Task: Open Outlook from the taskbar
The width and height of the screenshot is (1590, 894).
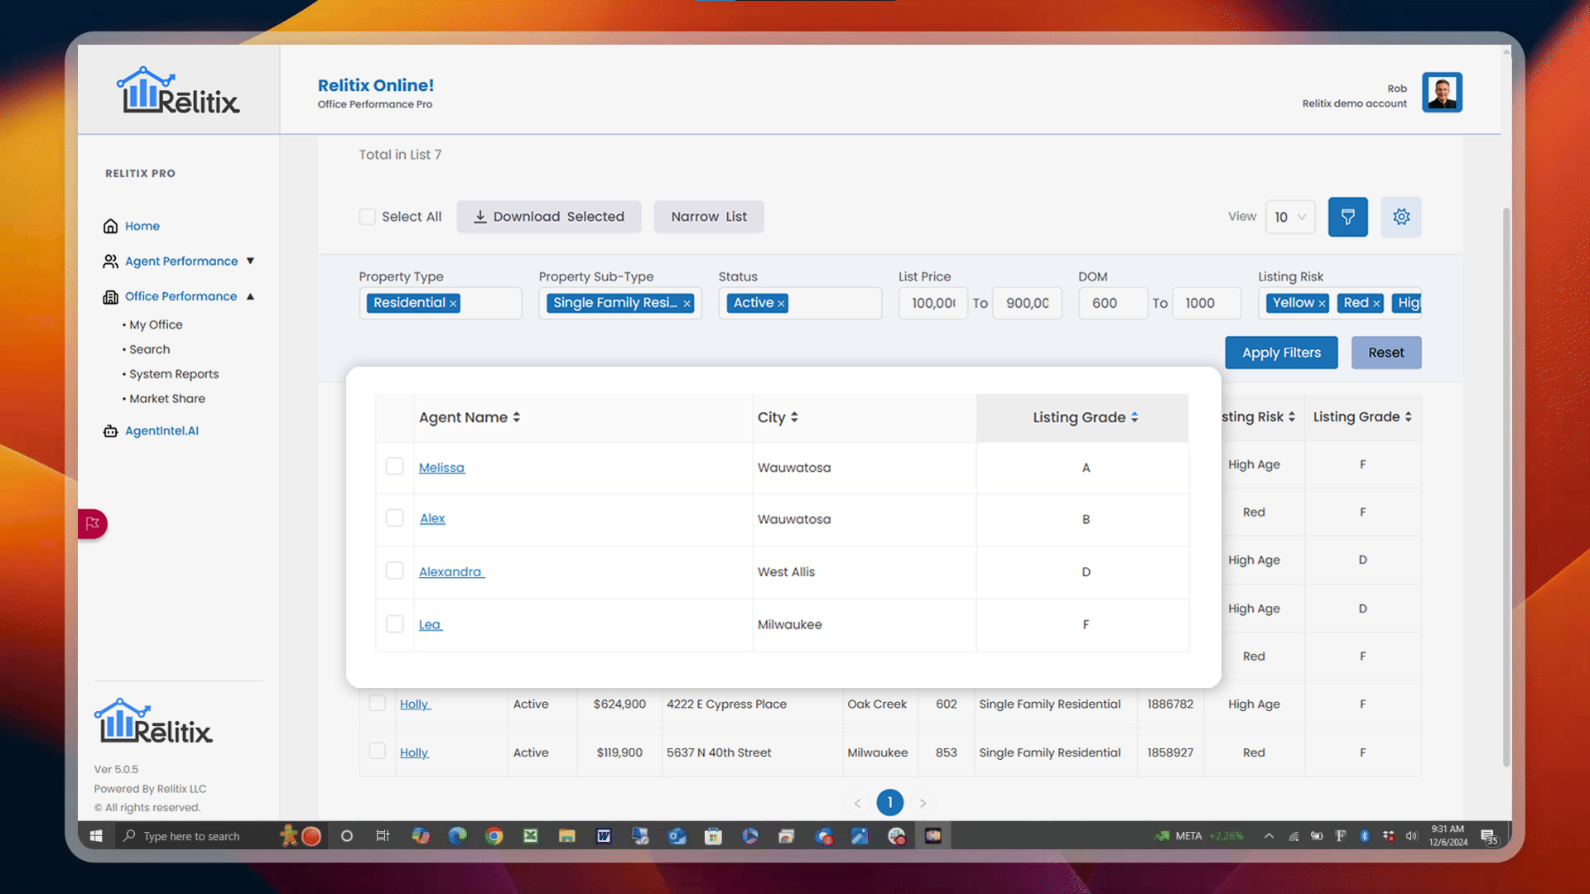Action: (677, 836)
